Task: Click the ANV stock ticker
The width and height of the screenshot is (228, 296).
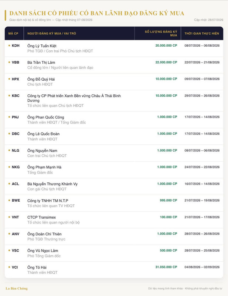Action: pos(16,234)
